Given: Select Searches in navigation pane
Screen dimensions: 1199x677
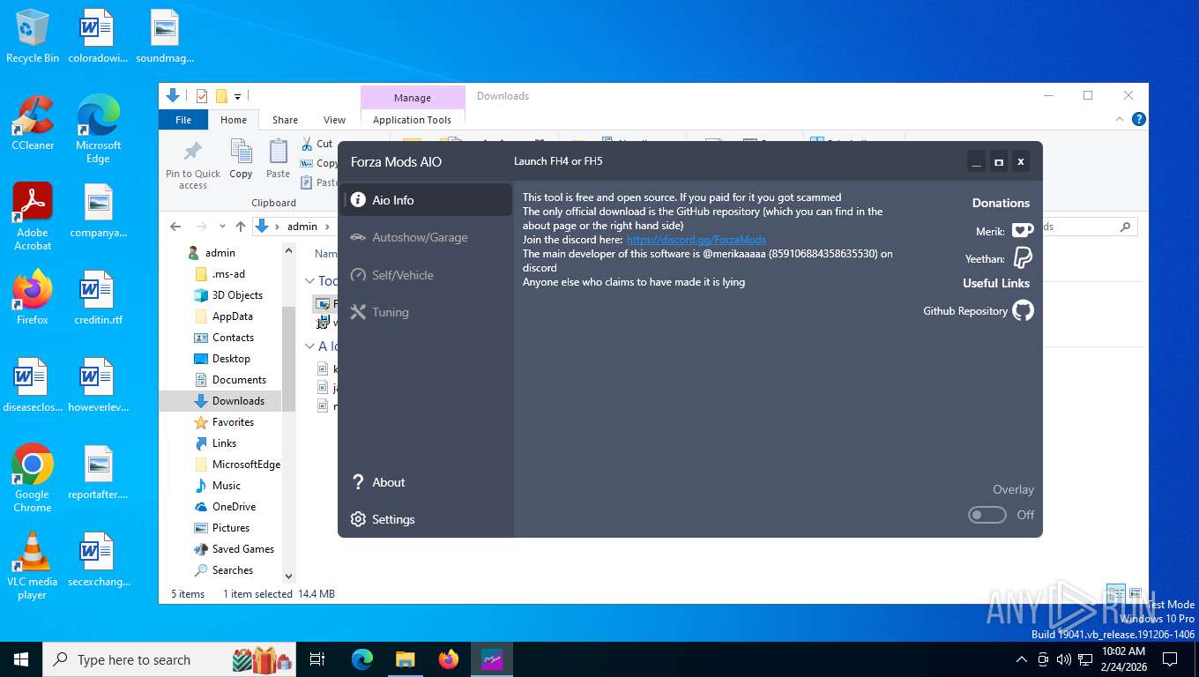Looking at the screenshot, I should pos(232,570).
